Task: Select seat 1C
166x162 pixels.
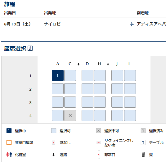Action: coord(70,75)
